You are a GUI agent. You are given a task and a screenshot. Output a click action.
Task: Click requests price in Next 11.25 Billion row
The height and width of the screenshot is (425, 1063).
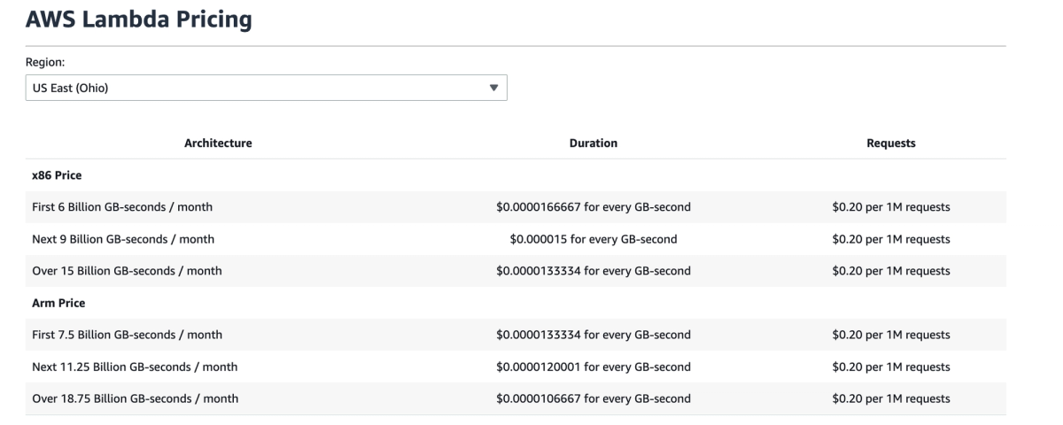click(891, 367)
